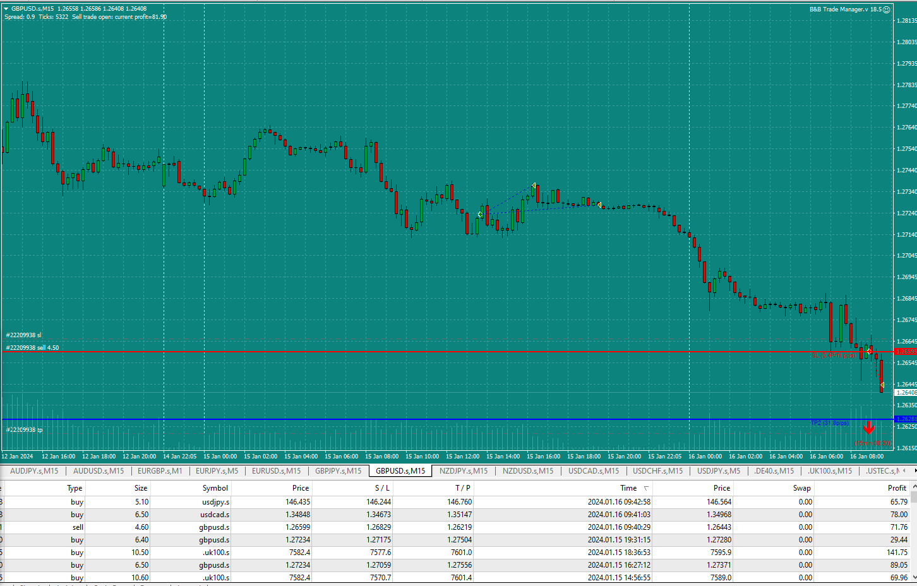Open the EURJPY.s,M5 chart tab
This screenshot has height=586, width=917.
click(x=217, y=471)
